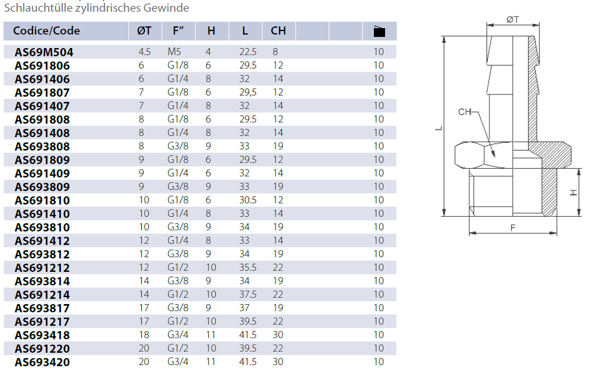Click the Codice/Code column header
The width and height of the screenshot is (589, 375).
coord(46,31)
